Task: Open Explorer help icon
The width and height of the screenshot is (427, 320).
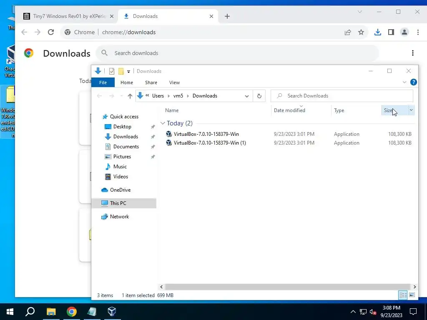Action: (413, 82)
